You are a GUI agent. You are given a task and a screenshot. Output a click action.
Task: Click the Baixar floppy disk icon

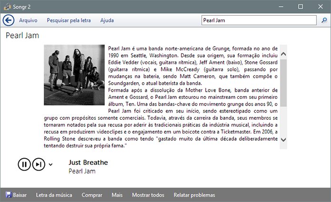(x=9, y=195)
